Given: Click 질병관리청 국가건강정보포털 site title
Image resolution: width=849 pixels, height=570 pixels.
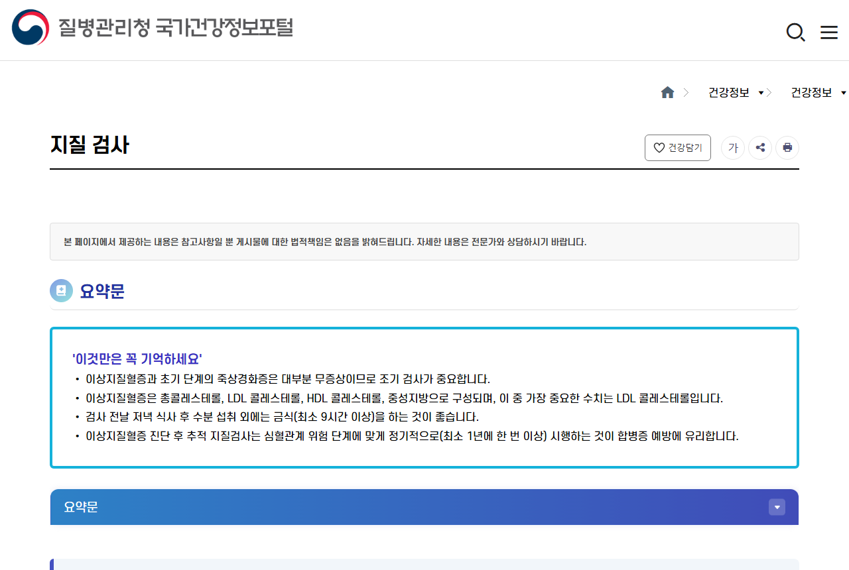Looking at the screenshot, I should pos(176,28).
